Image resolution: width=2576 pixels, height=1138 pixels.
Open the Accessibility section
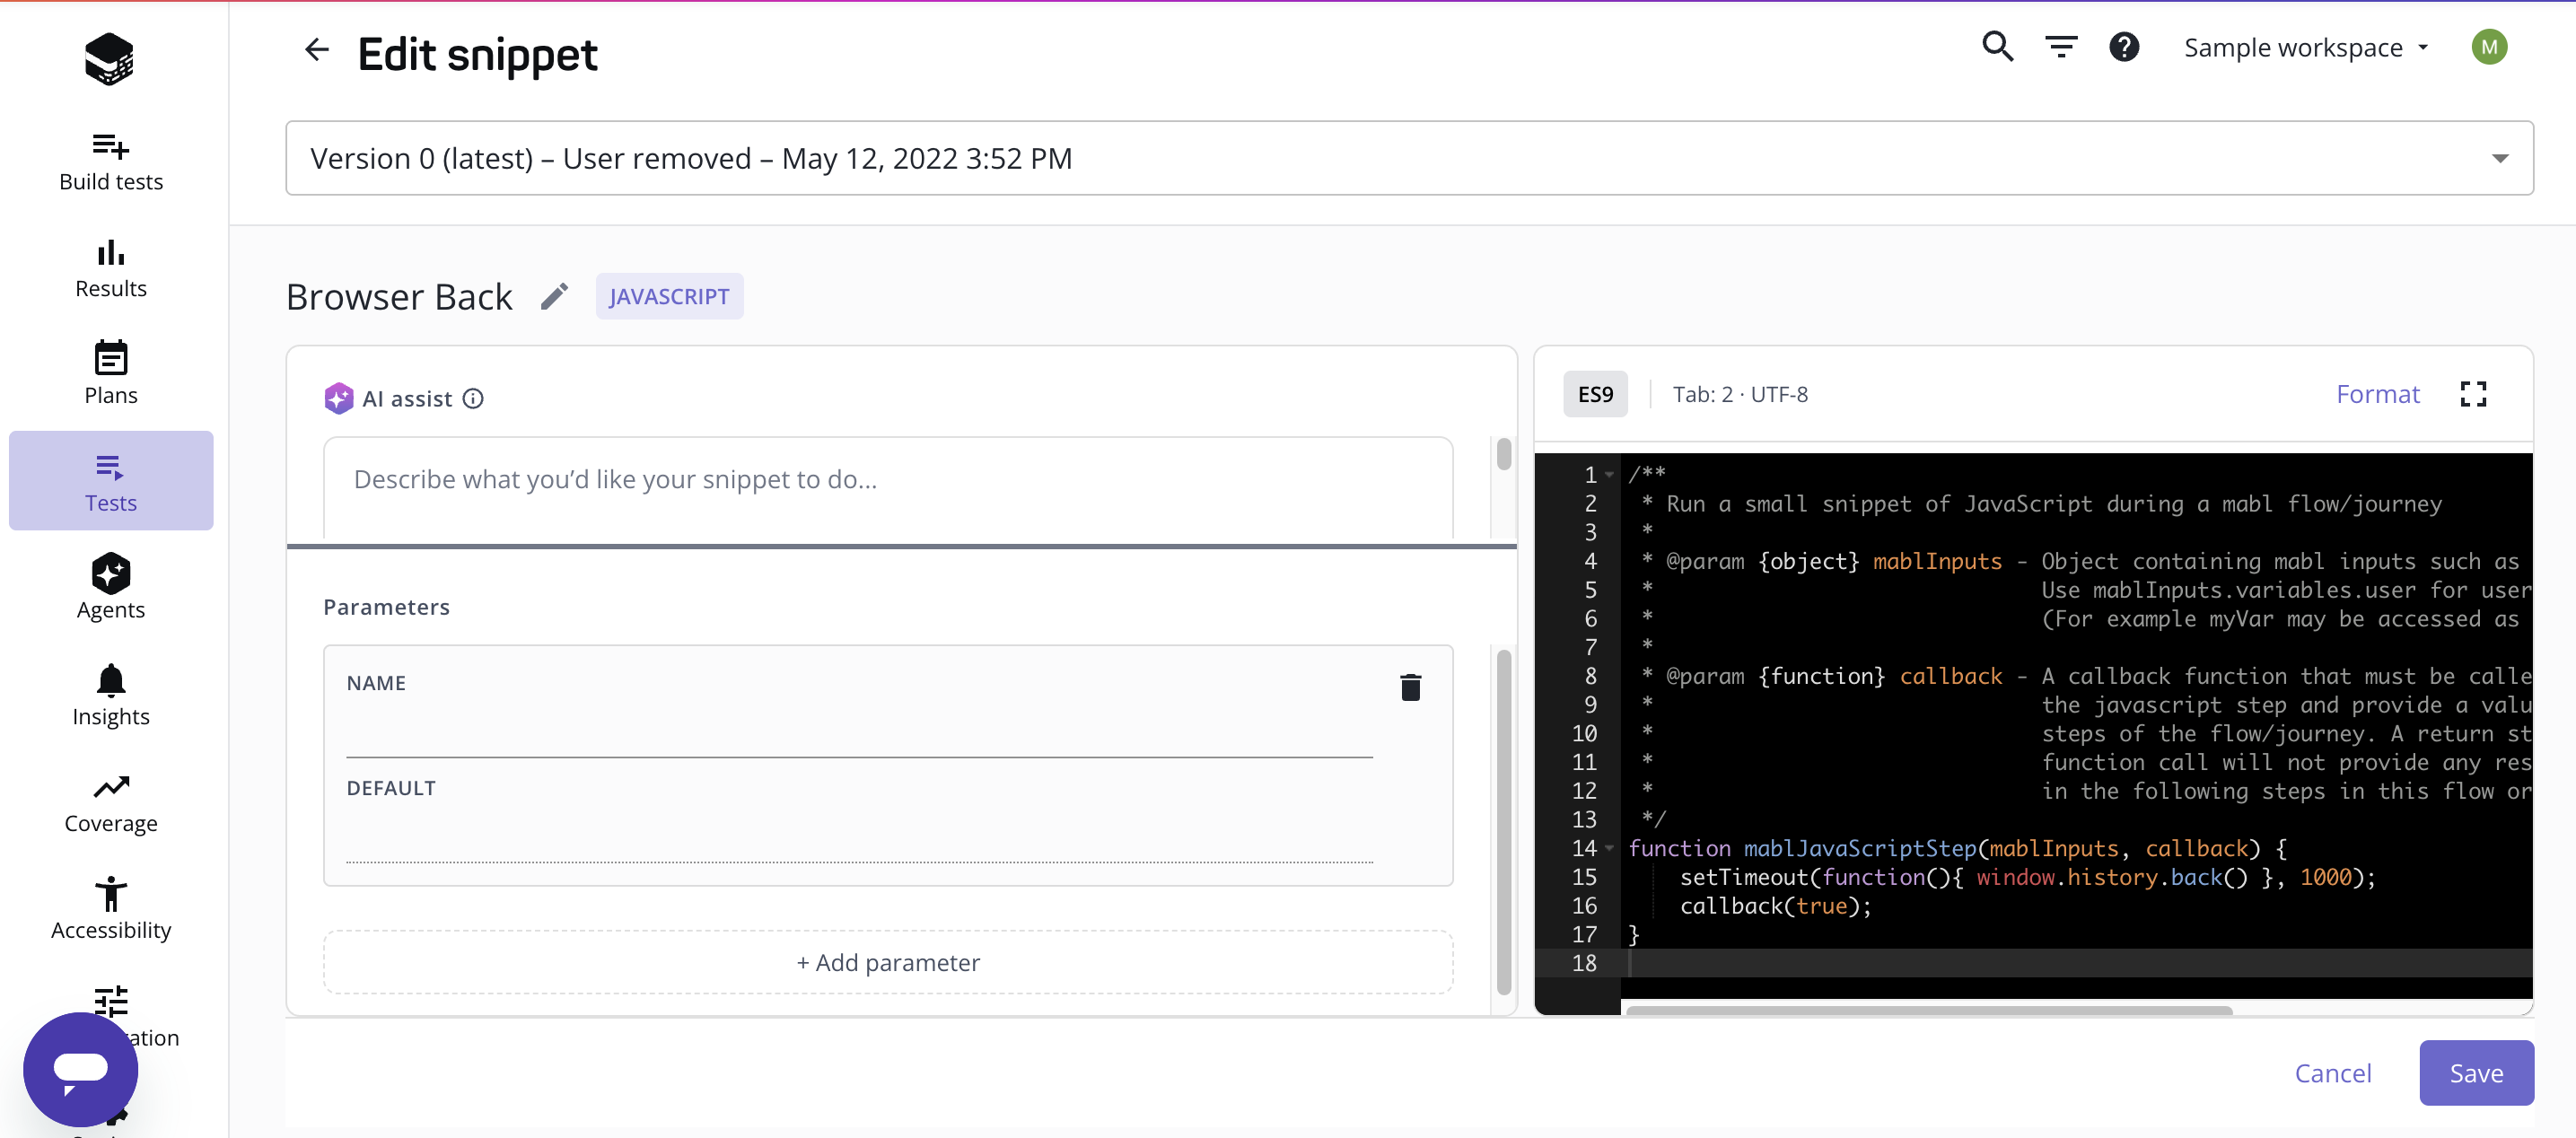pos(111,910)
